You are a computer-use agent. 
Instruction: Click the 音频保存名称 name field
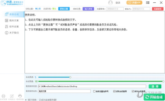(64, 91)
